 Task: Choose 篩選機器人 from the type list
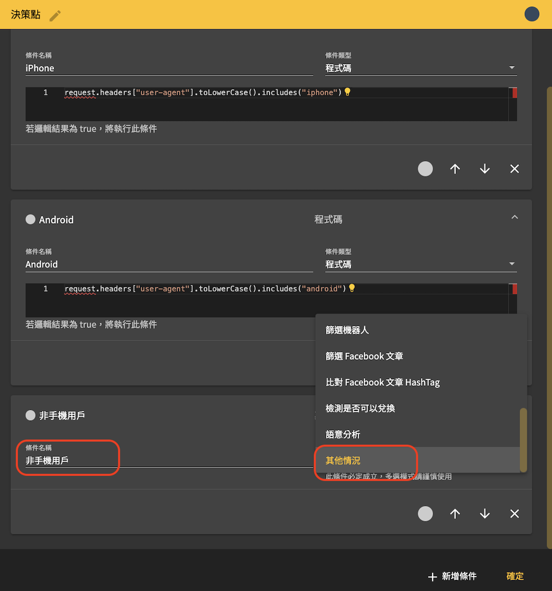(x=418, y=330)
